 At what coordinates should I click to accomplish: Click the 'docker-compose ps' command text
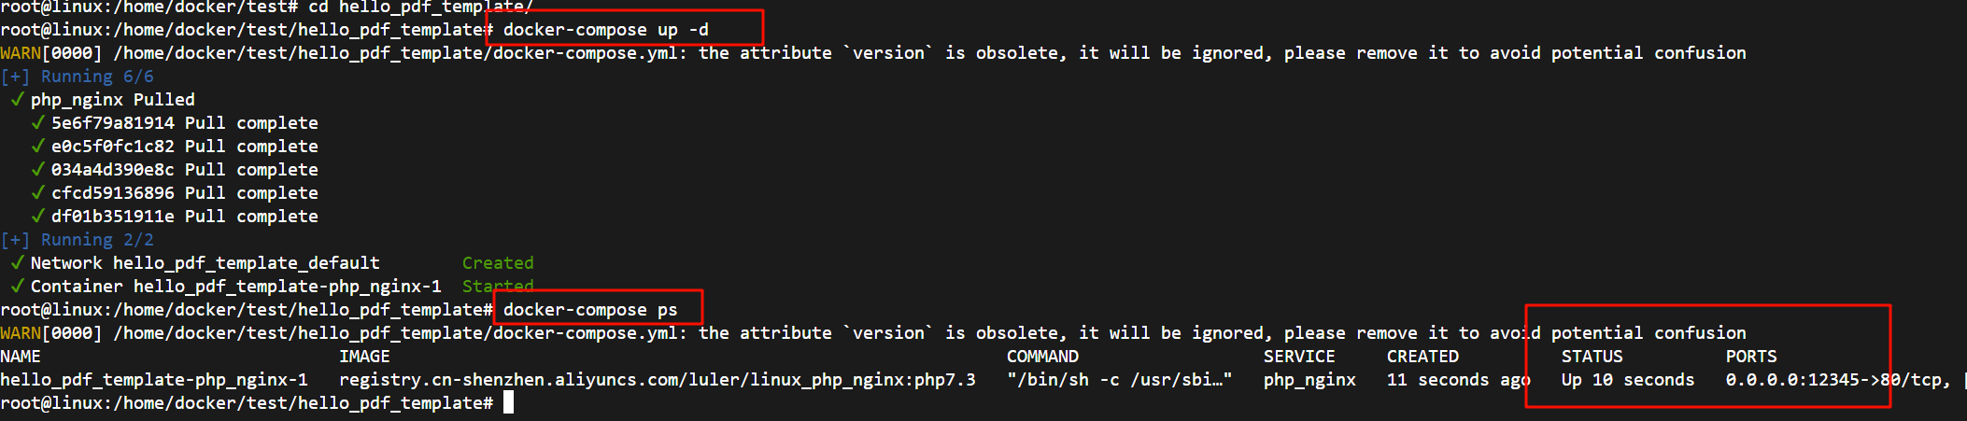pos(590,310)
